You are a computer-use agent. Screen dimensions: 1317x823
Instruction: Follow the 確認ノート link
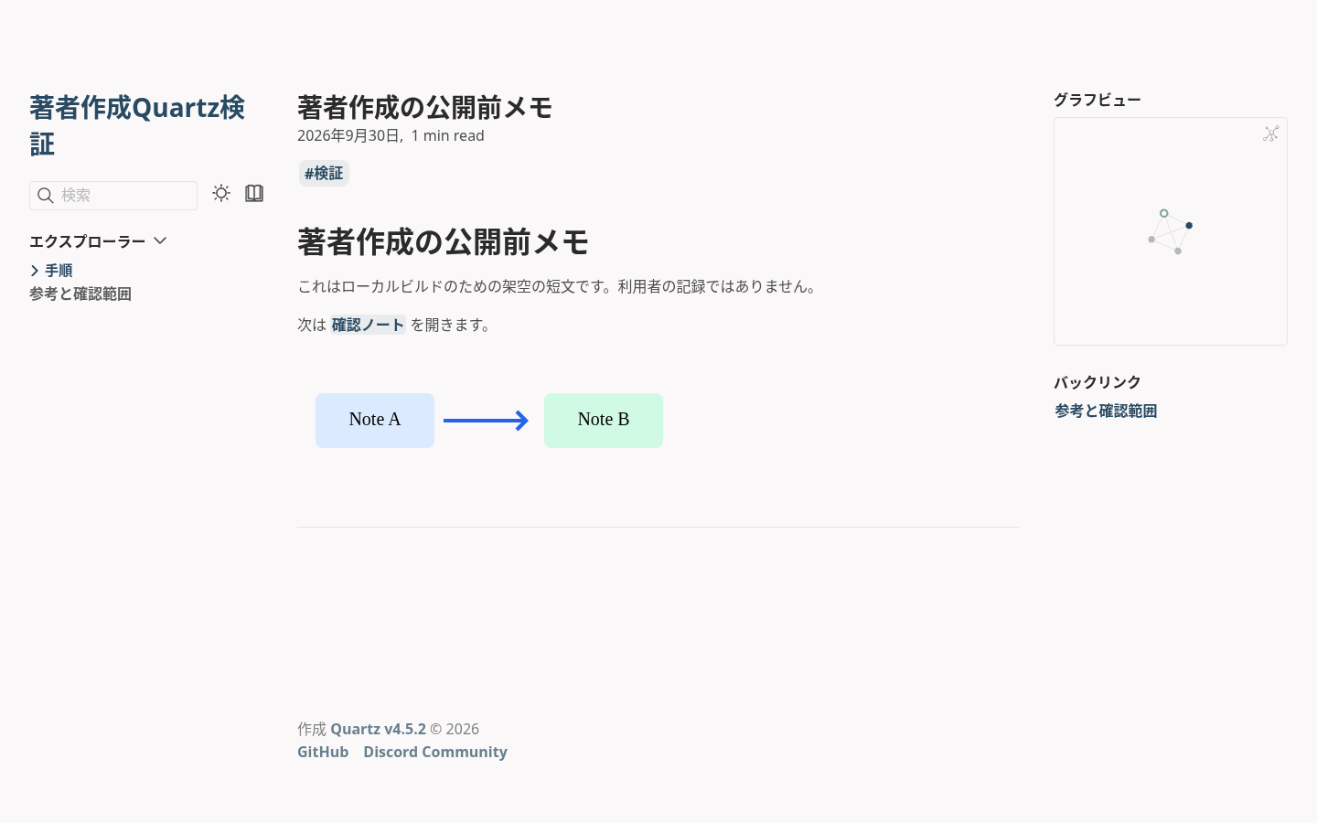tap(368, 325)
